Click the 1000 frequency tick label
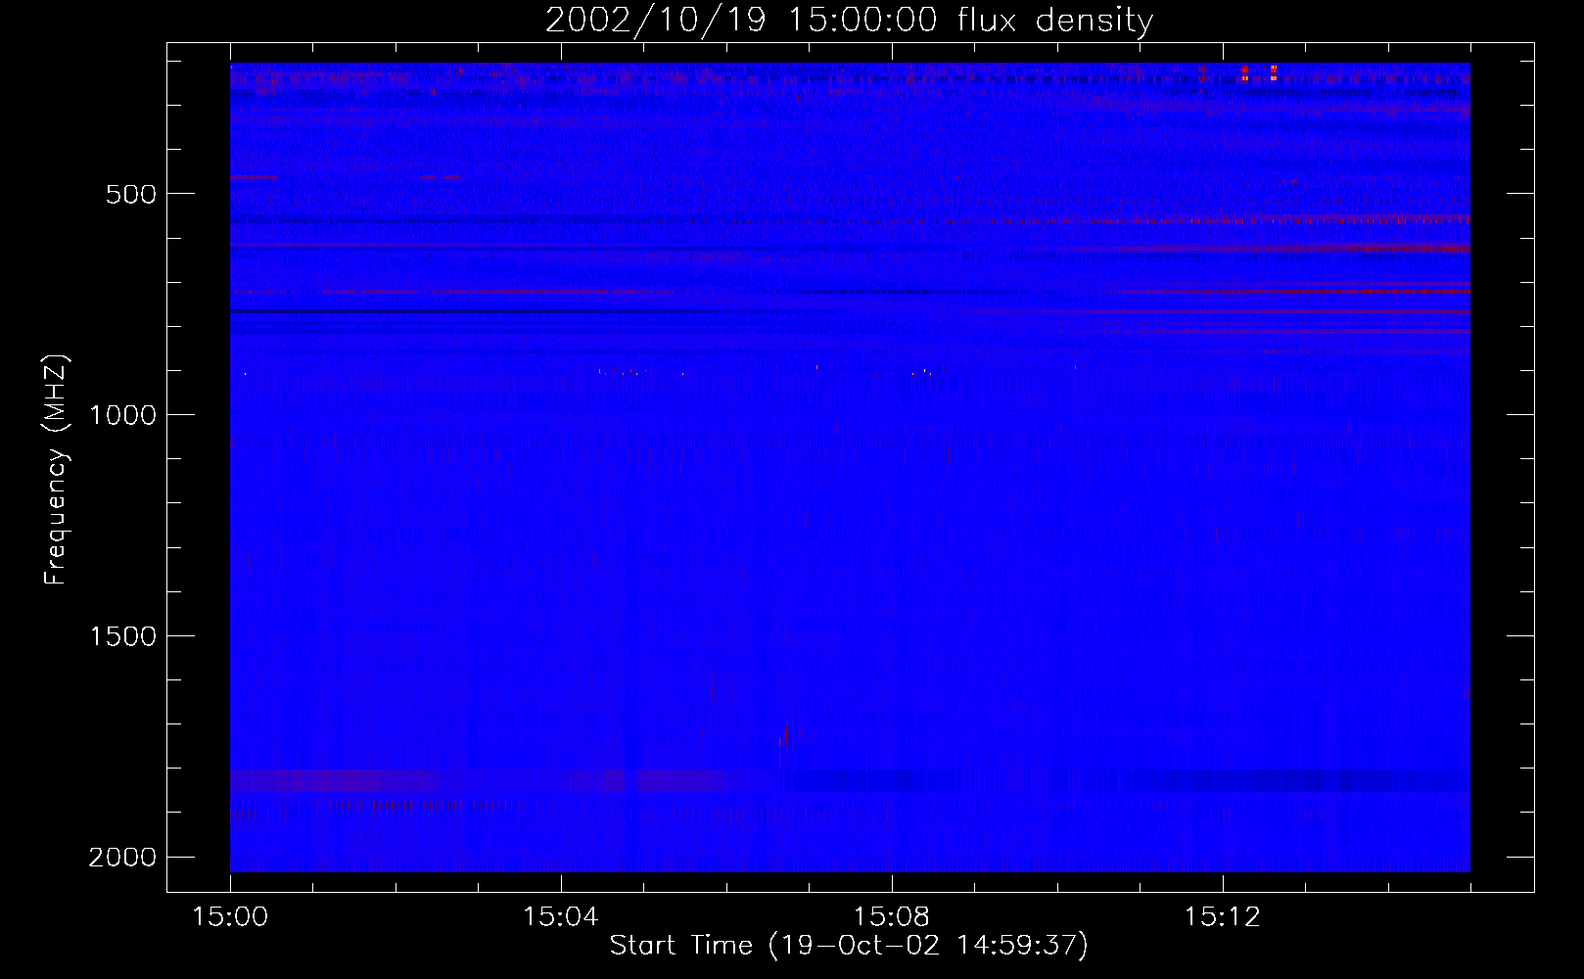The height and width of the screenshot is (979, 1584). tap(122, 415)
